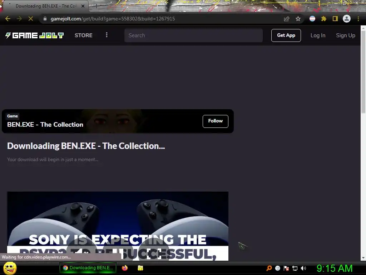Click 'Your download will begin in just a moment...' text
Image resolution: width=366 pixels, height=275 pixels.
coord(53,159)
